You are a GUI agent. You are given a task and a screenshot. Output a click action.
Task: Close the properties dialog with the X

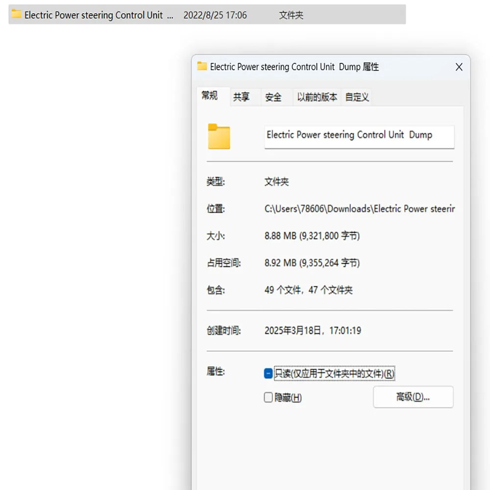459,67
